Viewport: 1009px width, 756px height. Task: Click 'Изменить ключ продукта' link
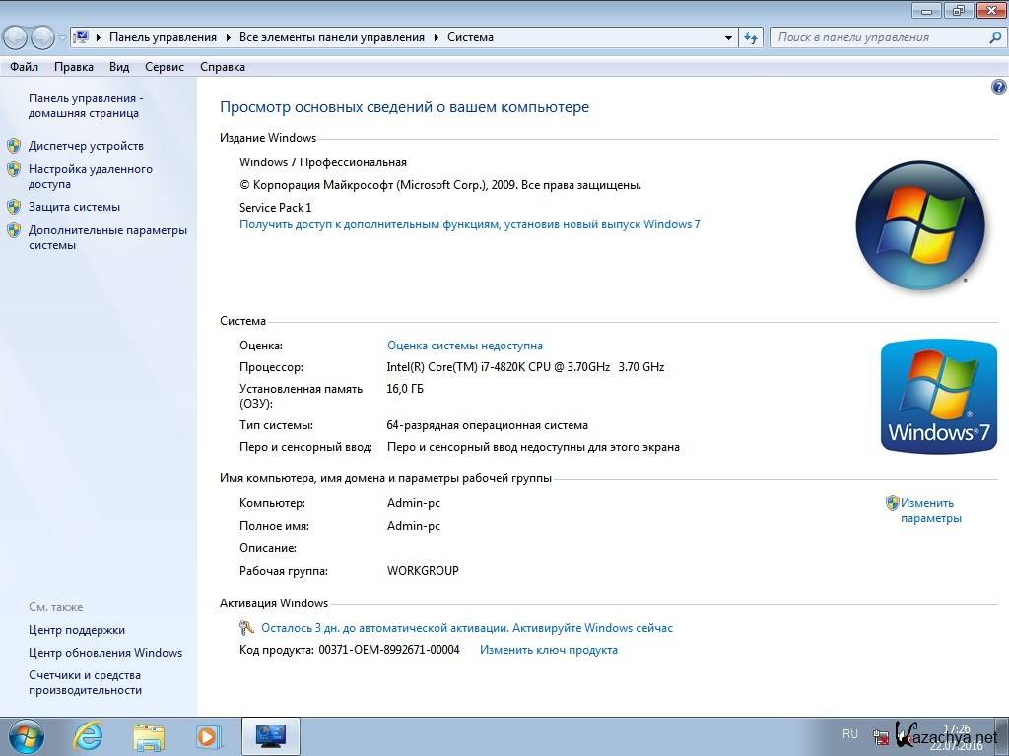pyautogui.click(x=548, y=650)
